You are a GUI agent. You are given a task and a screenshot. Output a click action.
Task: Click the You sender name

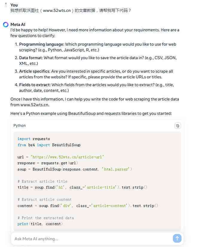point(14,5)
